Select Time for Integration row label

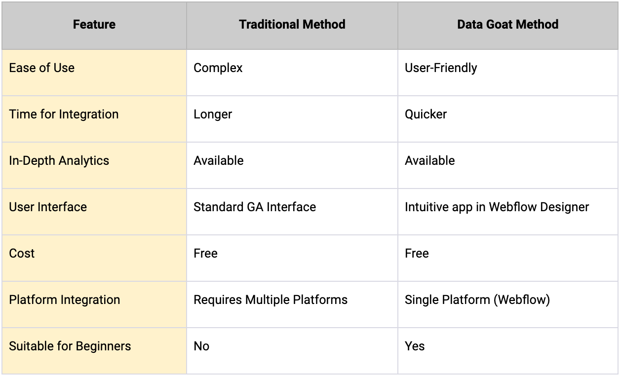(64, 114)
